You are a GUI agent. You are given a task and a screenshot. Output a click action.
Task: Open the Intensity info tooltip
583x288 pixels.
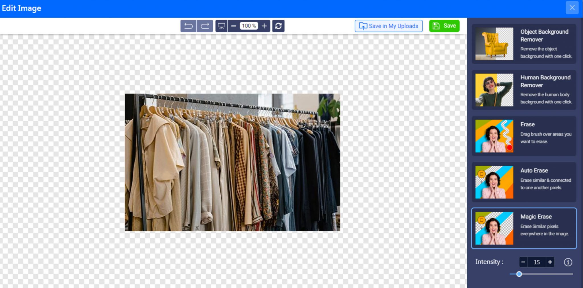point(568,262)
